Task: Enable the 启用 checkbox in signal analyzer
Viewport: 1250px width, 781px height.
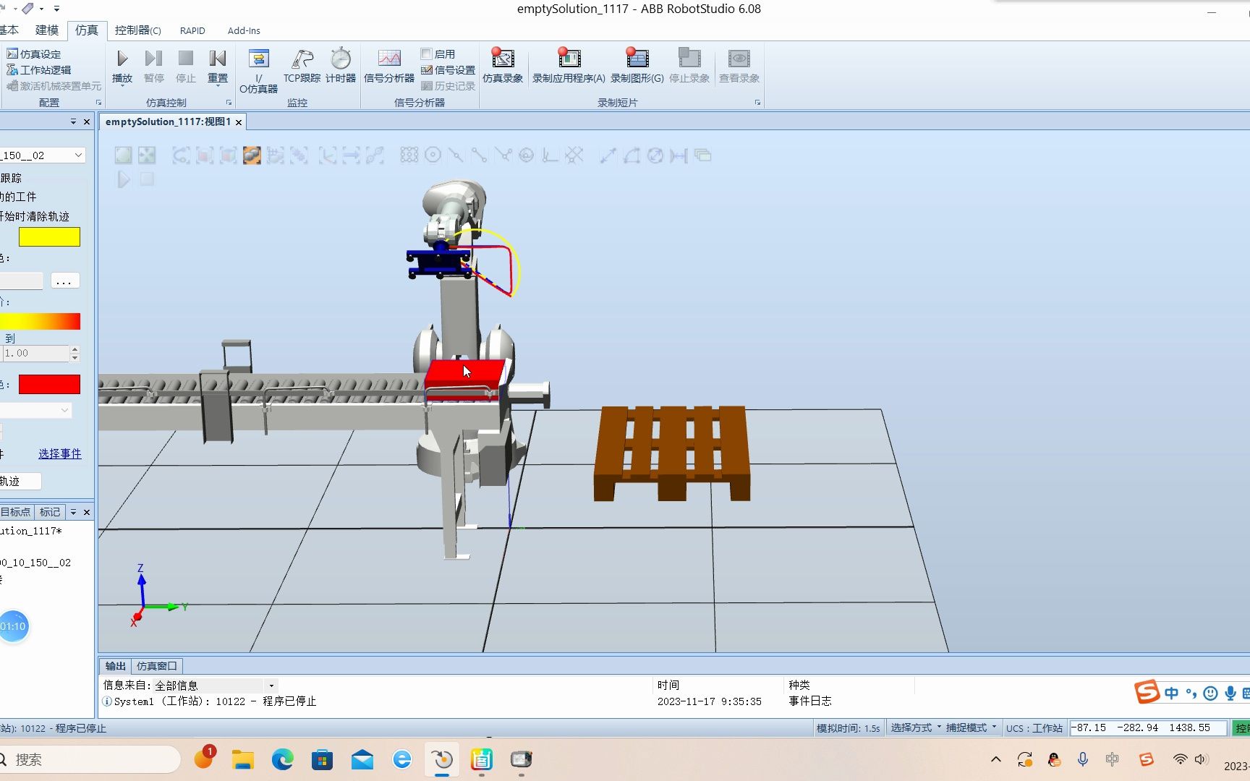Action: 427,54
